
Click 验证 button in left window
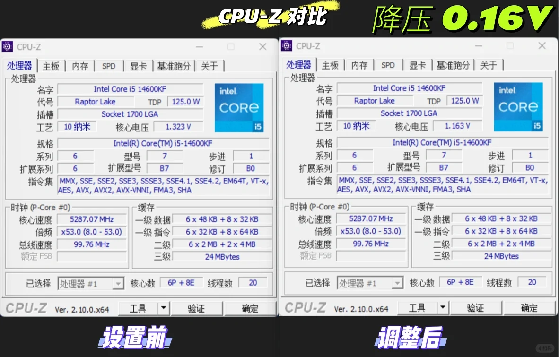pos(196,308)
